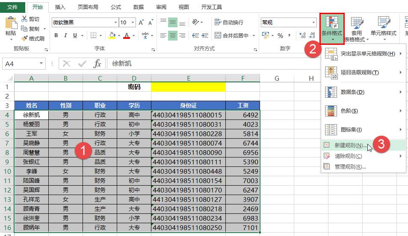Toggle underline formatting
The width and height of the screenshot is (408, 236).
[75, 35]
